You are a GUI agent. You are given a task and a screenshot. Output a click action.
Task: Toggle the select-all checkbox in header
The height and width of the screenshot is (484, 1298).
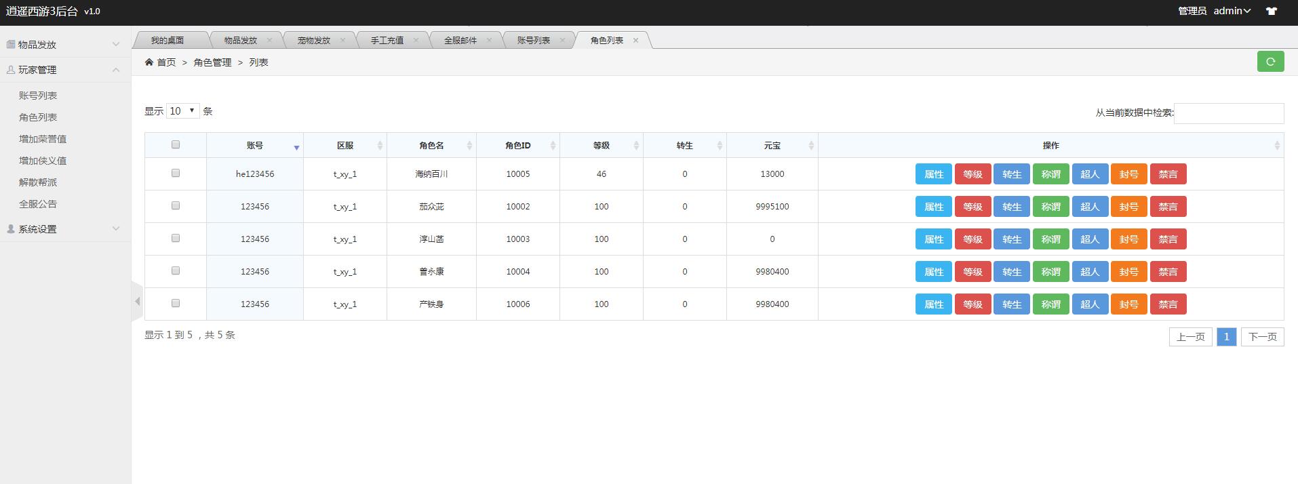176,144
